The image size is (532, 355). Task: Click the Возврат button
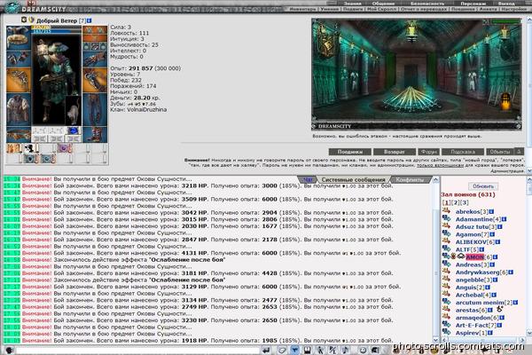(395, 152)
